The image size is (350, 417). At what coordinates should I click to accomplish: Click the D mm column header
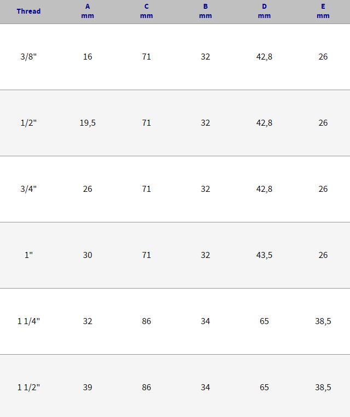(264, 11)
